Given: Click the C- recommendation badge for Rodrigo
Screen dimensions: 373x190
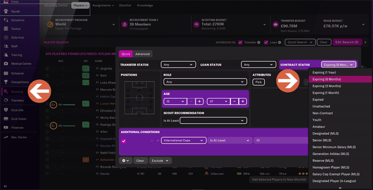Looking at the screenshot, I should tap(53, 125).
